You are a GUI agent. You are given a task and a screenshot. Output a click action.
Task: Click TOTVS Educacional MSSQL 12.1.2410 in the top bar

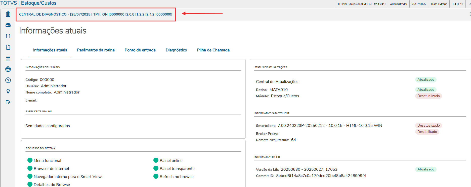point(362,4)
